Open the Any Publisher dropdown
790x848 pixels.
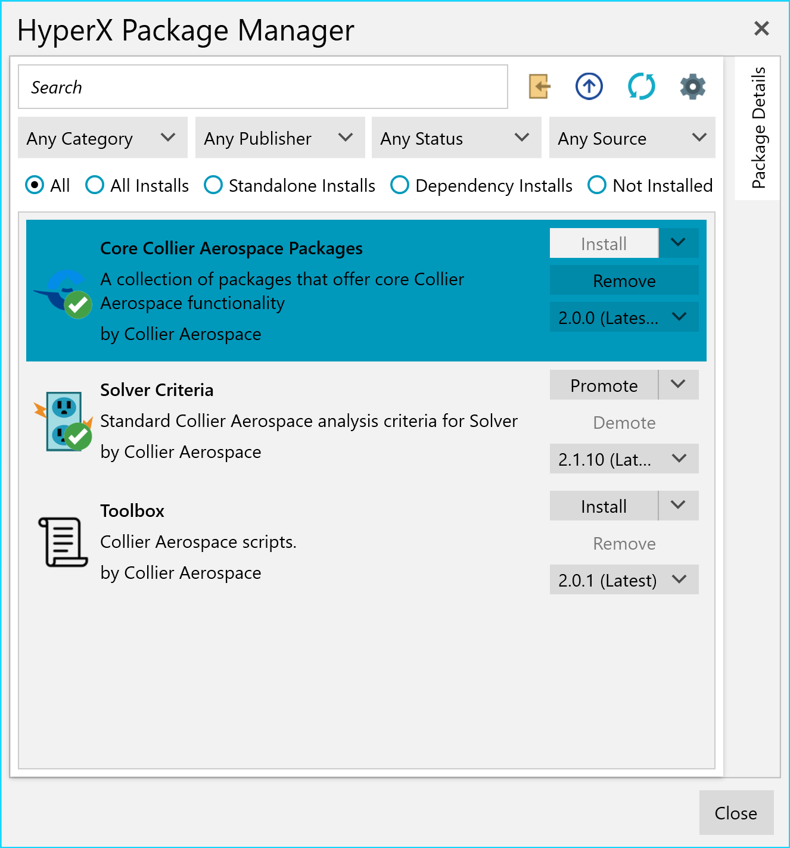point(280,138)
